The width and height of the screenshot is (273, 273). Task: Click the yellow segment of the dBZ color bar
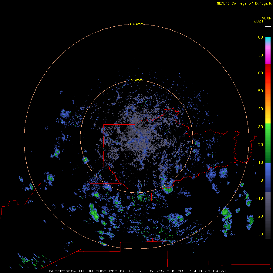(x=268, y=120)
